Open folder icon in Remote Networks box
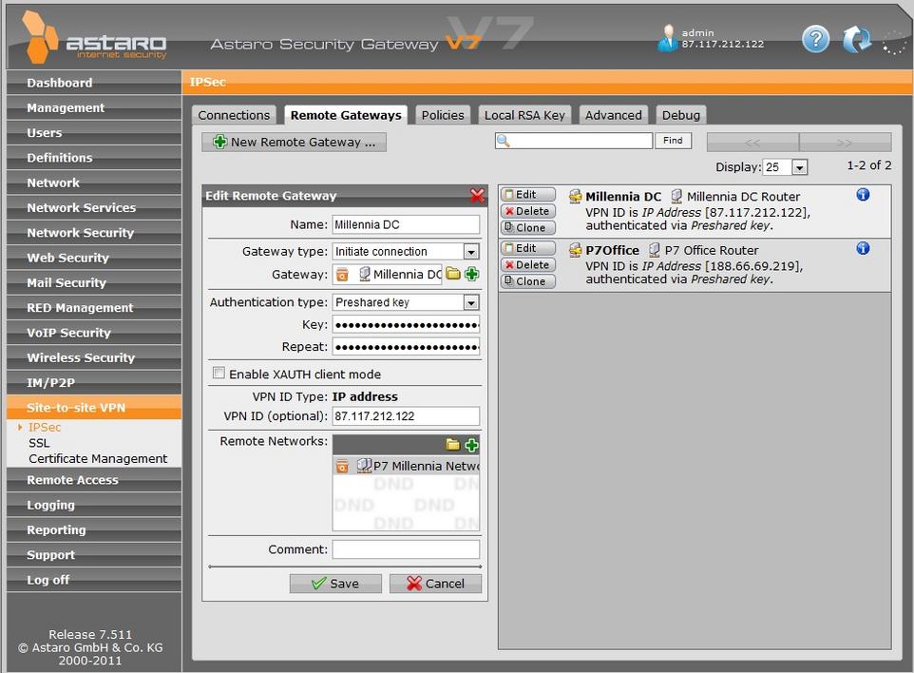The height and width of the screenshot is (673, 914). [x=453, y=445]
